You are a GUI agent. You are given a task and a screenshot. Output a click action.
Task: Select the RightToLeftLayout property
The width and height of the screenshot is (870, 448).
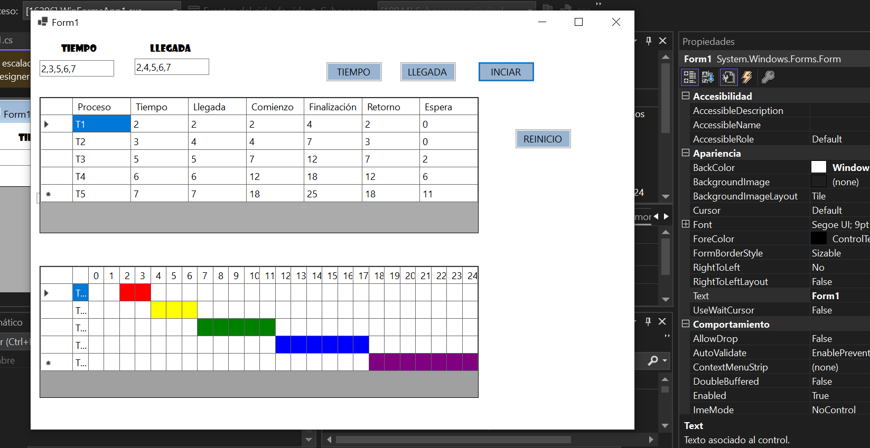tap(751, 281)
